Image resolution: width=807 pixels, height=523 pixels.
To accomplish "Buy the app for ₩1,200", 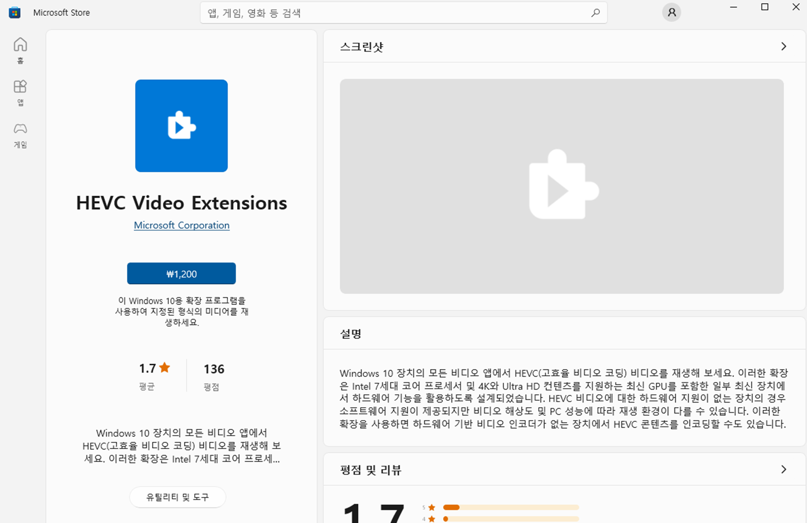I will pyautogui.click(x=181, y=273).
